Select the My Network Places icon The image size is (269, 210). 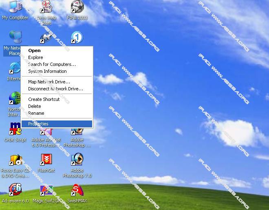coord(15,37)
